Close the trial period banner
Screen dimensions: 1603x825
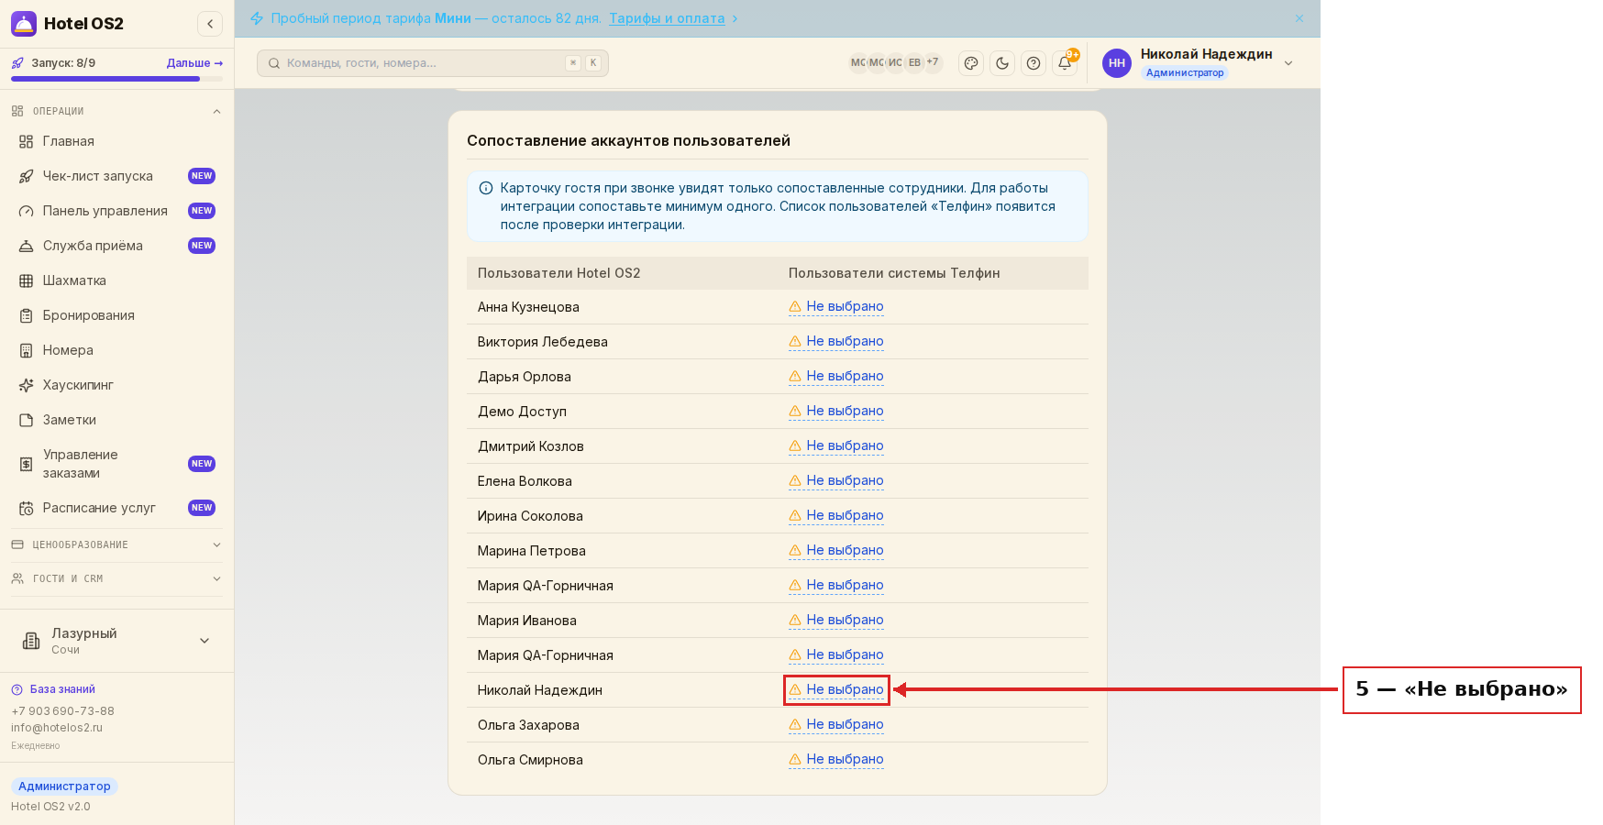[x=1299, y=18]
